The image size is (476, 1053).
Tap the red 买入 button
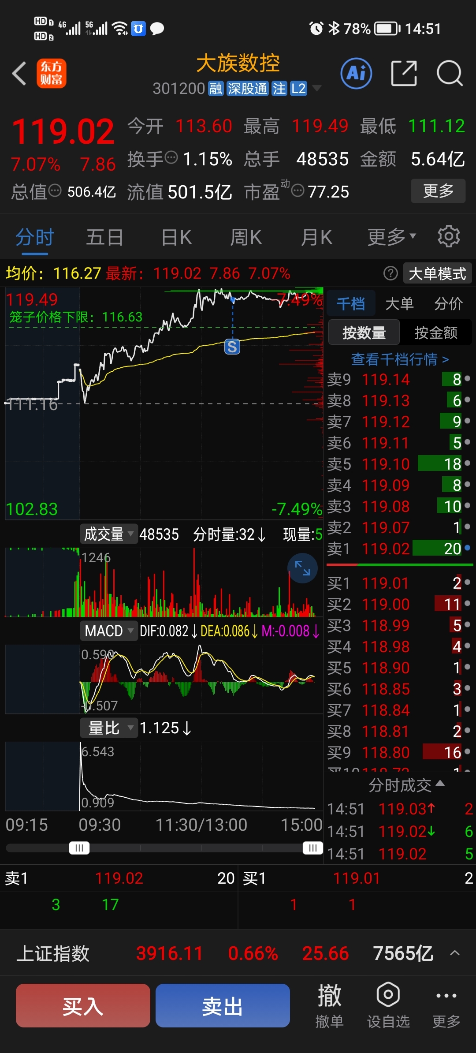[83, 1005]
